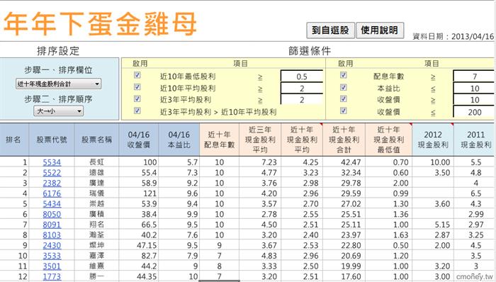Image resolution: width=496 pixels, height=282 pixels.
Task: Click the 年年下蛋金雞母 title
Action: 100,24
